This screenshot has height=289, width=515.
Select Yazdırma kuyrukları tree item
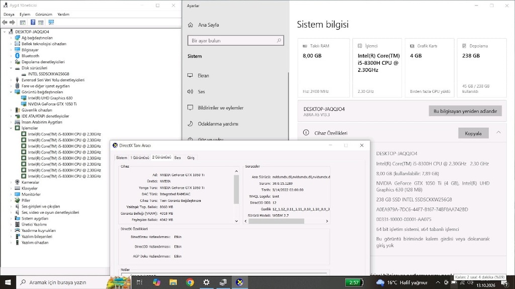coord(38,230)
